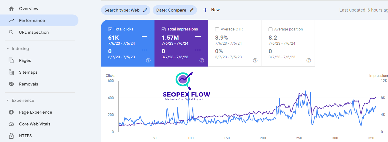Uncheck the Total clicks checkbox
Viewport: 388px width, 142px height.
(110, 29)
